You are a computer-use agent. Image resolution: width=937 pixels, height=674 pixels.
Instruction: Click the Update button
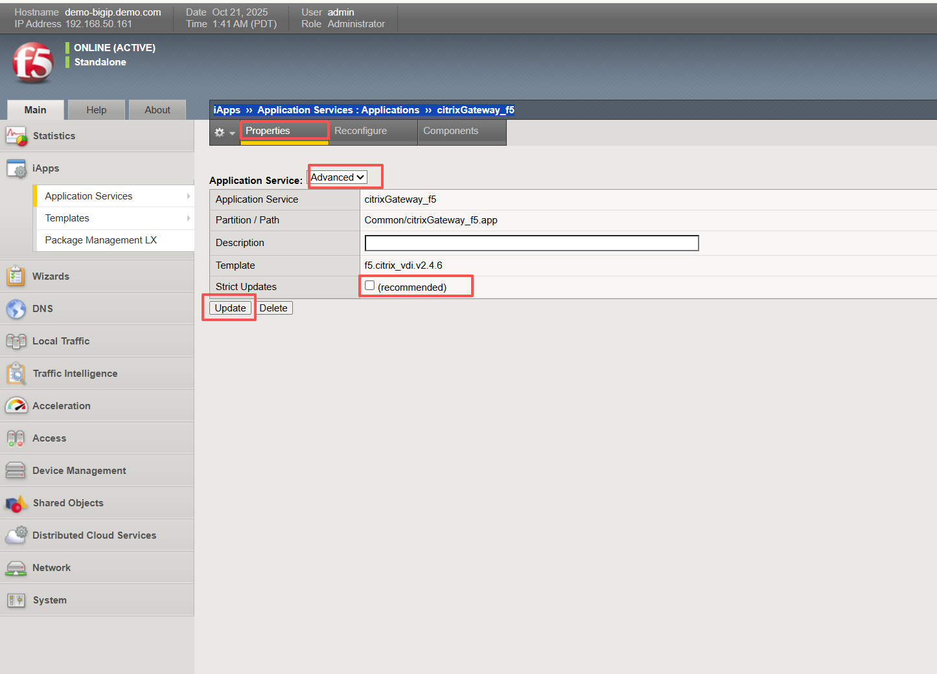[229, 308]
